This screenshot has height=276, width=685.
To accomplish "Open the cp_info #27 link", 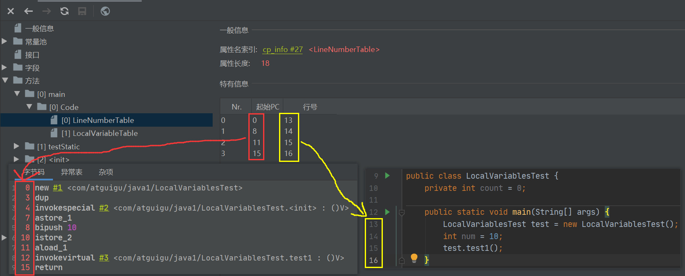I will click(282, 49).
